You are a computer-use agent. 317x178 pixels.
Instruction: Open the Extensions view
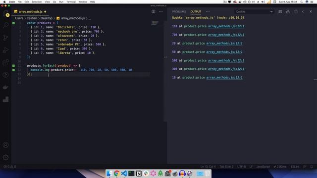point(5,62)
